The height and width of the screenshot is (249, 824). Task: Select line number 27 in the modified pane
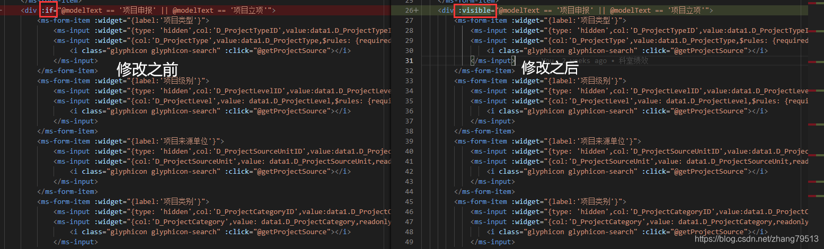pos(409,20)
